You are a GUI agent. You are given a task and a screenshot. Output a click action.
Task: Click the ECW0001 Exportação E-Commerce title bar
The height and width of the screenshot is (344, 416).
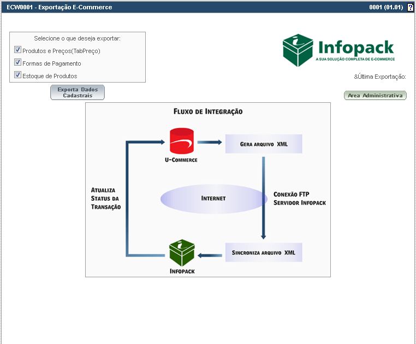tap(60, 8)
